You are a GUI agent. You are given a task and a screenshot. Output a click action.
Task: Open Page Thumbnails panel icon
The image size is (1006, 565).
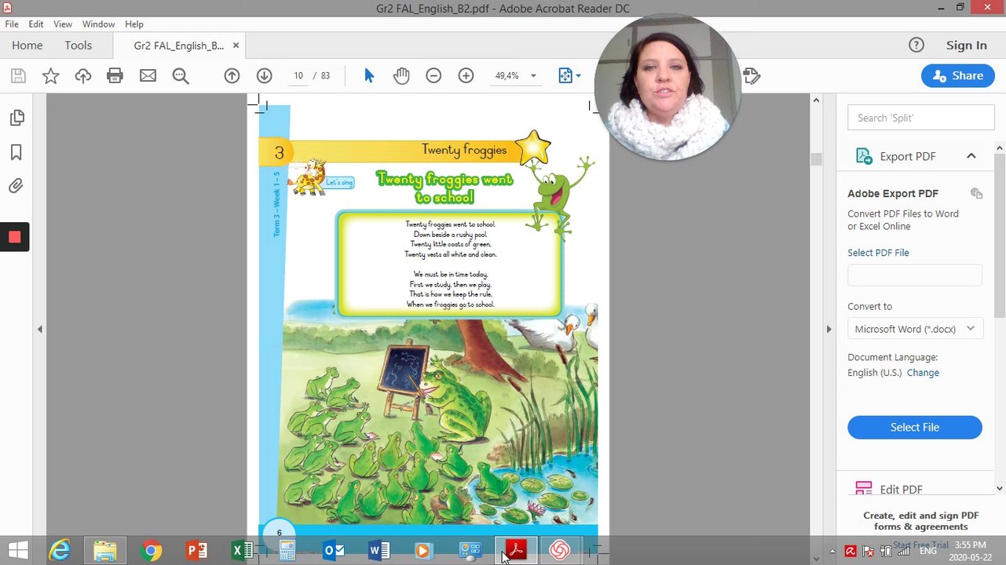click(x=16, y=118)
